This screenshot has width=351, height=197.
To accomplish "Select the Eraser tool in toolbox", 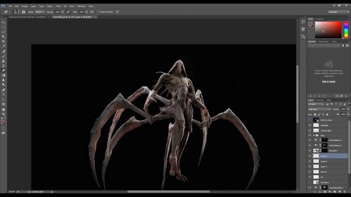I will [3, 71].
